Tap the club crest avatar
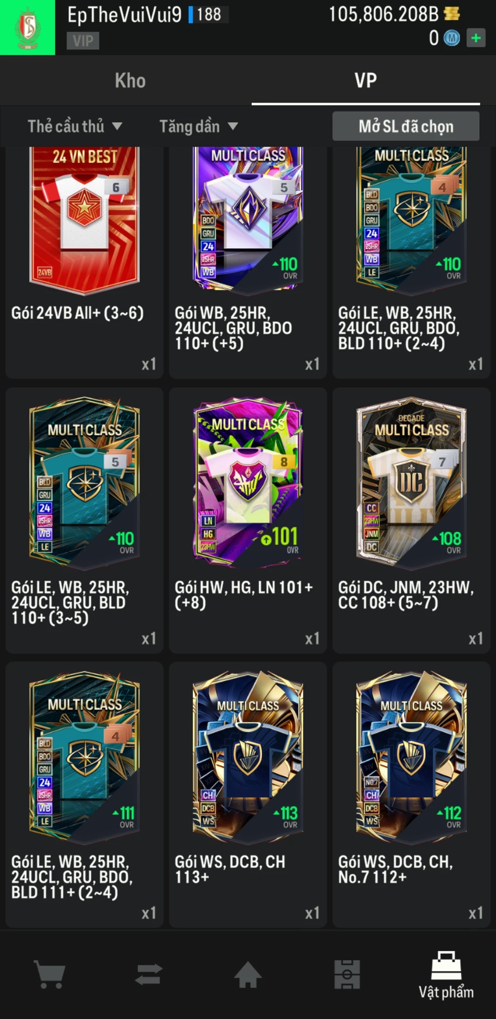 pos(28,28)
